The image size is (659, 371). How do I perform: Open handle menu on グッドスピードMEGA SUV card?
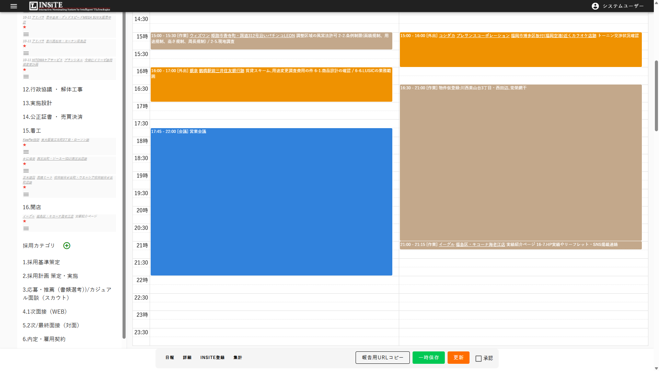pyautogui.click(x=26, y=34)
